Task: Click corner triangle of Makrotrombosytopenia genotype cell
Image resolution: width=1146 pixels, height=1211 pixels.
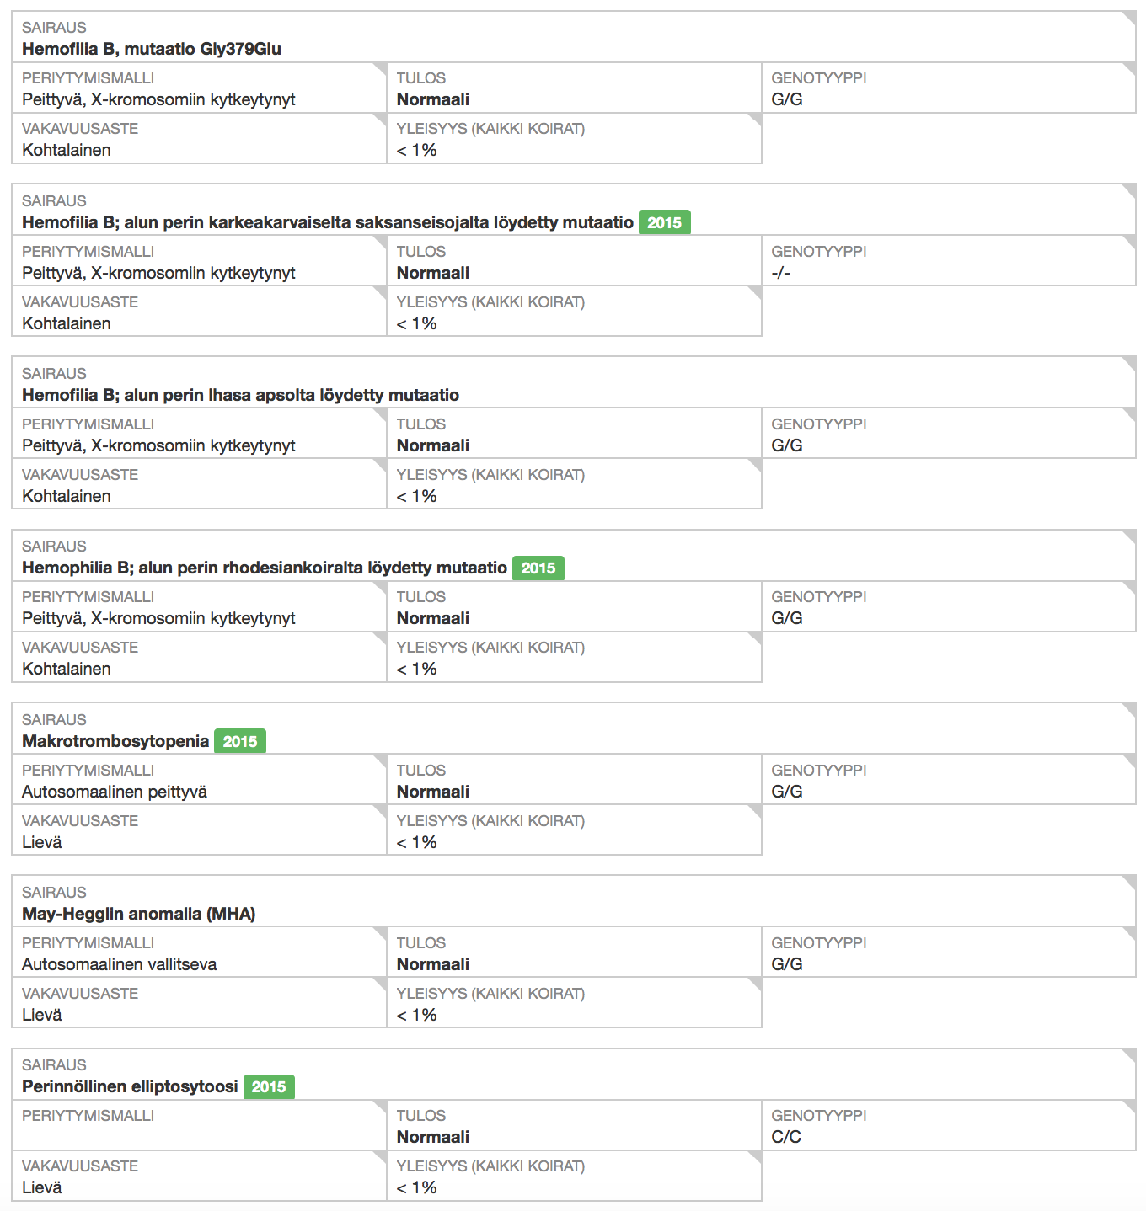Action: [x=1129, y=760]
